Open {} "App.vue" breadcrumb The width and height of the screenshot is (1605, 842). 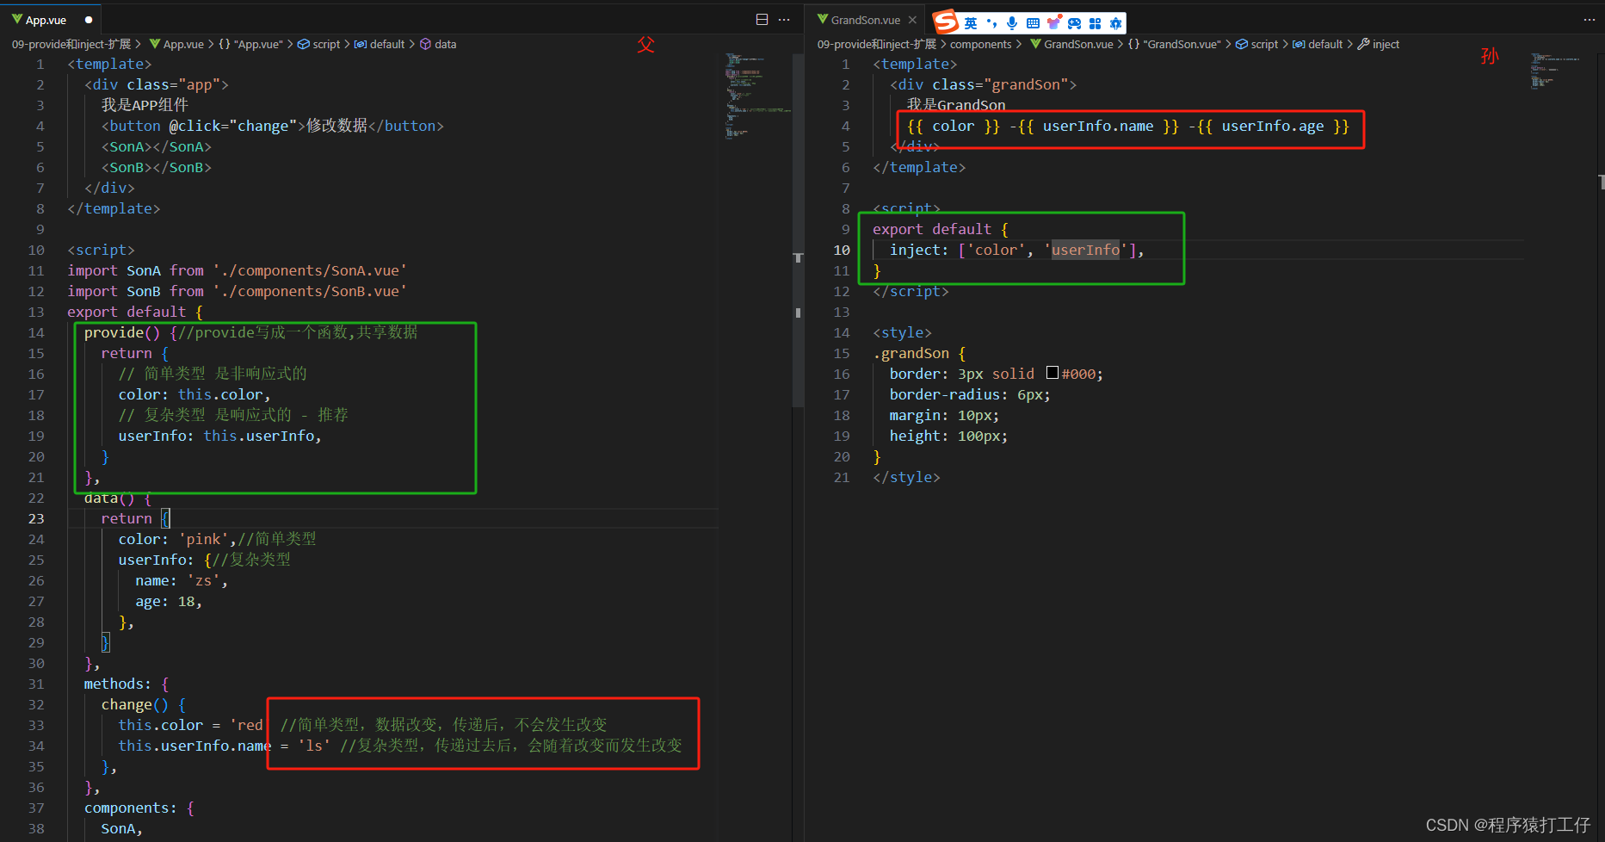[x=250, y=44]
